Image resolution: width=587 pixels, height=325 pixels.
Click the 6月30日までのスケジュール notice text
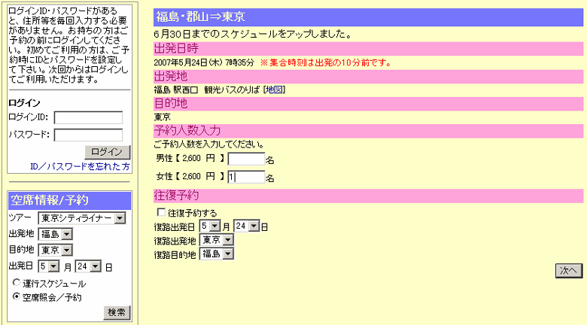(253, 35)
